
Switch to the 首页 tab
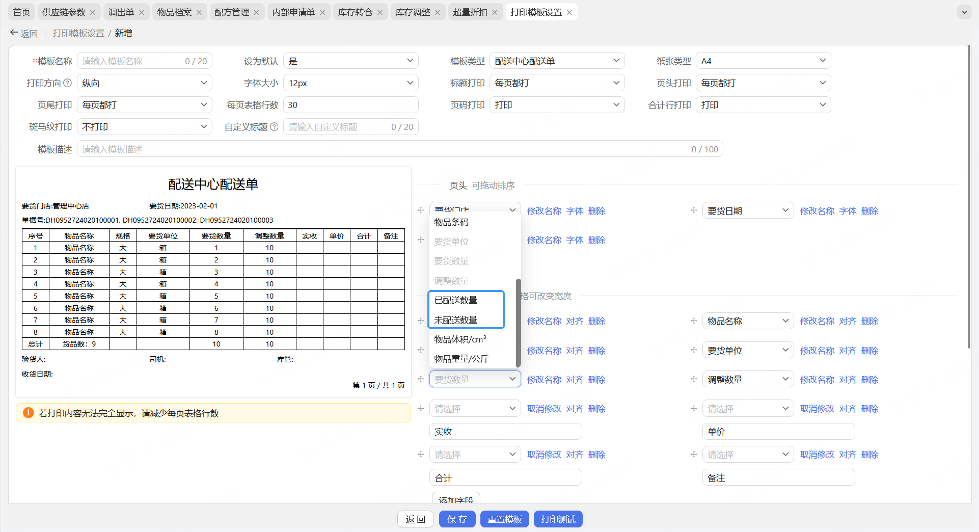(21, 12)
